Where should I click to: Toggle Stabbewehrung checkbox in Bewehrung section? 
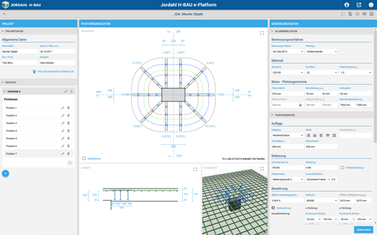click(x=273, y=208)
